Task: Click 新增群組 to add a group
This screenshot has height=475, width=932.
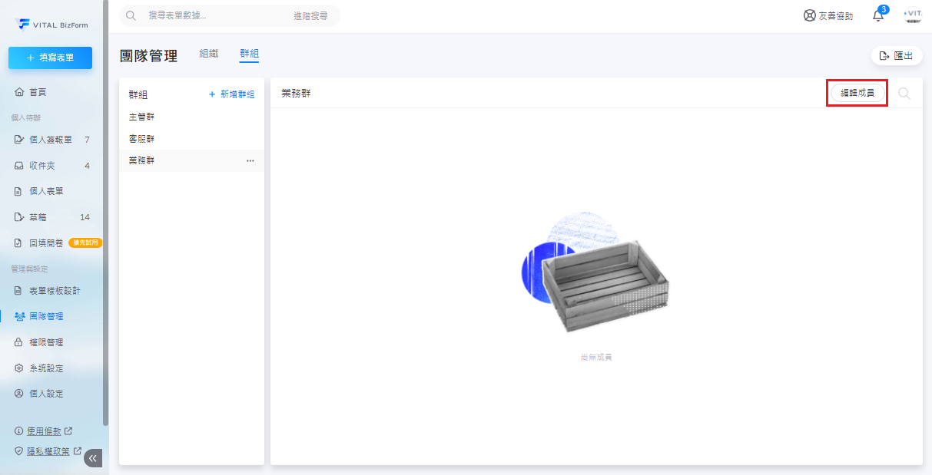Action: (x=231, y=94)
